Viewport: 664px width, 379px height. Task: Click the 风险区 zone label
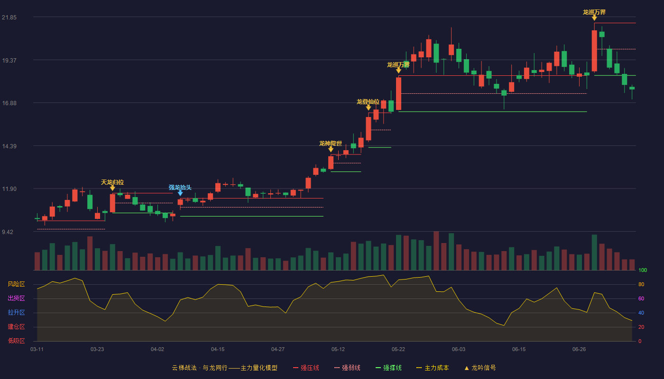tap(16, 284)
